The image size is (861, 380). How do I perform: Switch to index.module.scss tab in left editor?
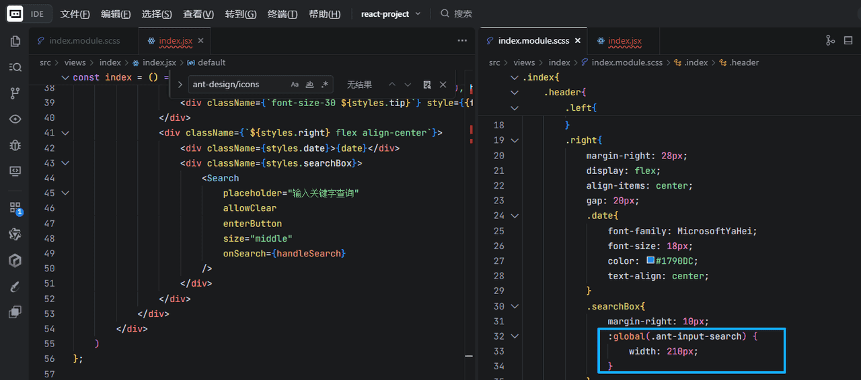point(84,41)
